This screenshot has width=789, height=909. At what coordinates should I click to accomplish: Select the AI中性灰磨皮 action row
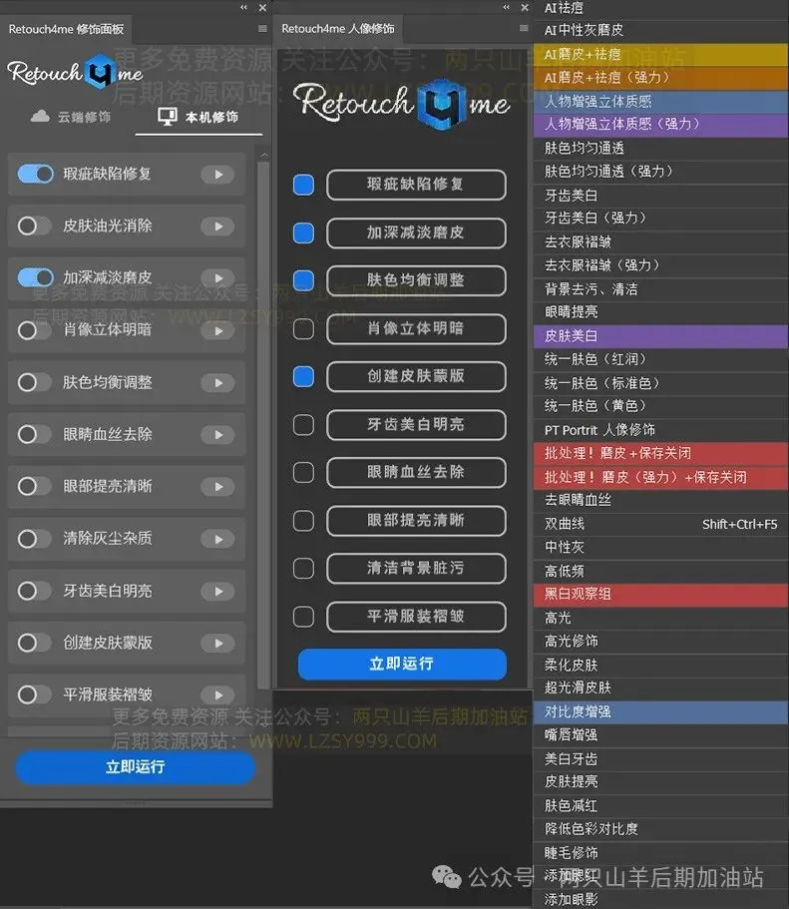point(660,30)
